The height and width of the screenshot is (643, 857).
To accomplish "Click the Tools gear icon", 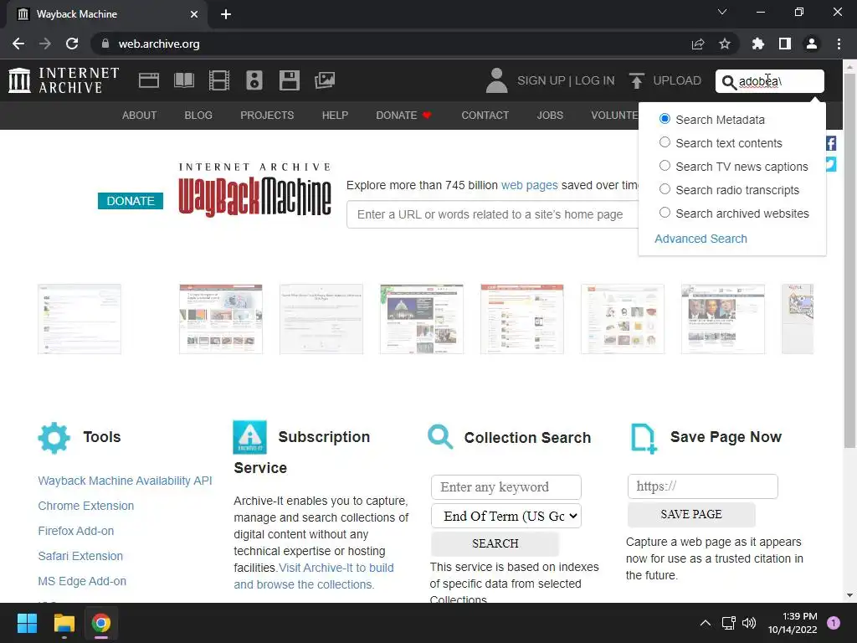I will tap(54, 437).
